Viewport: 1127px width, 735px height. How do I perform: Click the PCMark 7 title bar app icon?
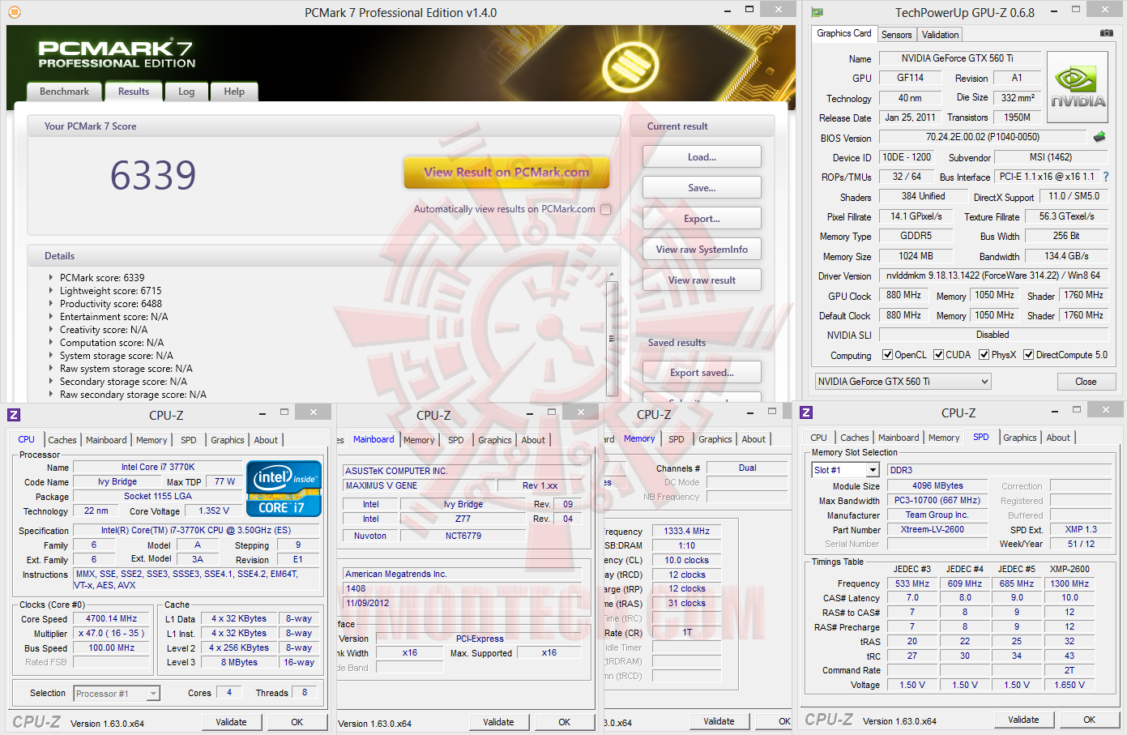[14, 12]
